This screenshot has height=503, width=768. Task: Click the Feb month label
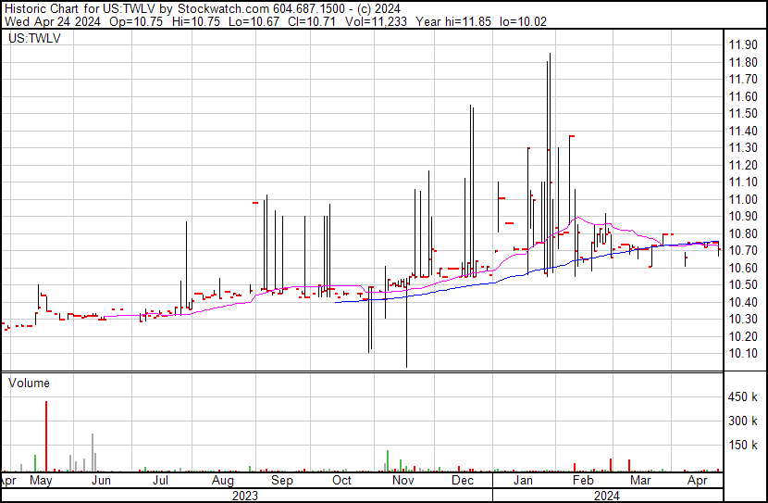coord(583,481)
